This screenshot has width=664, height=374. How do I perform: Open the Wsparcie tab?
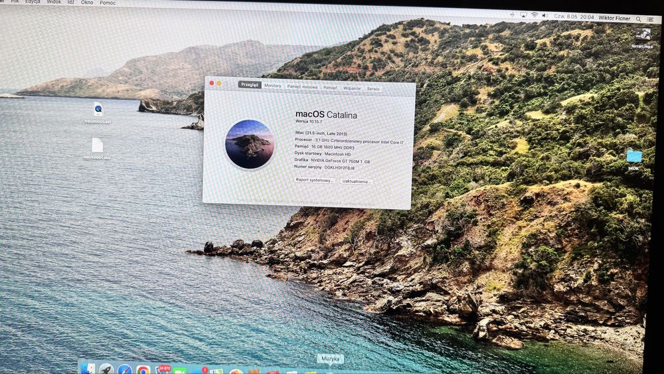[352, 88]
